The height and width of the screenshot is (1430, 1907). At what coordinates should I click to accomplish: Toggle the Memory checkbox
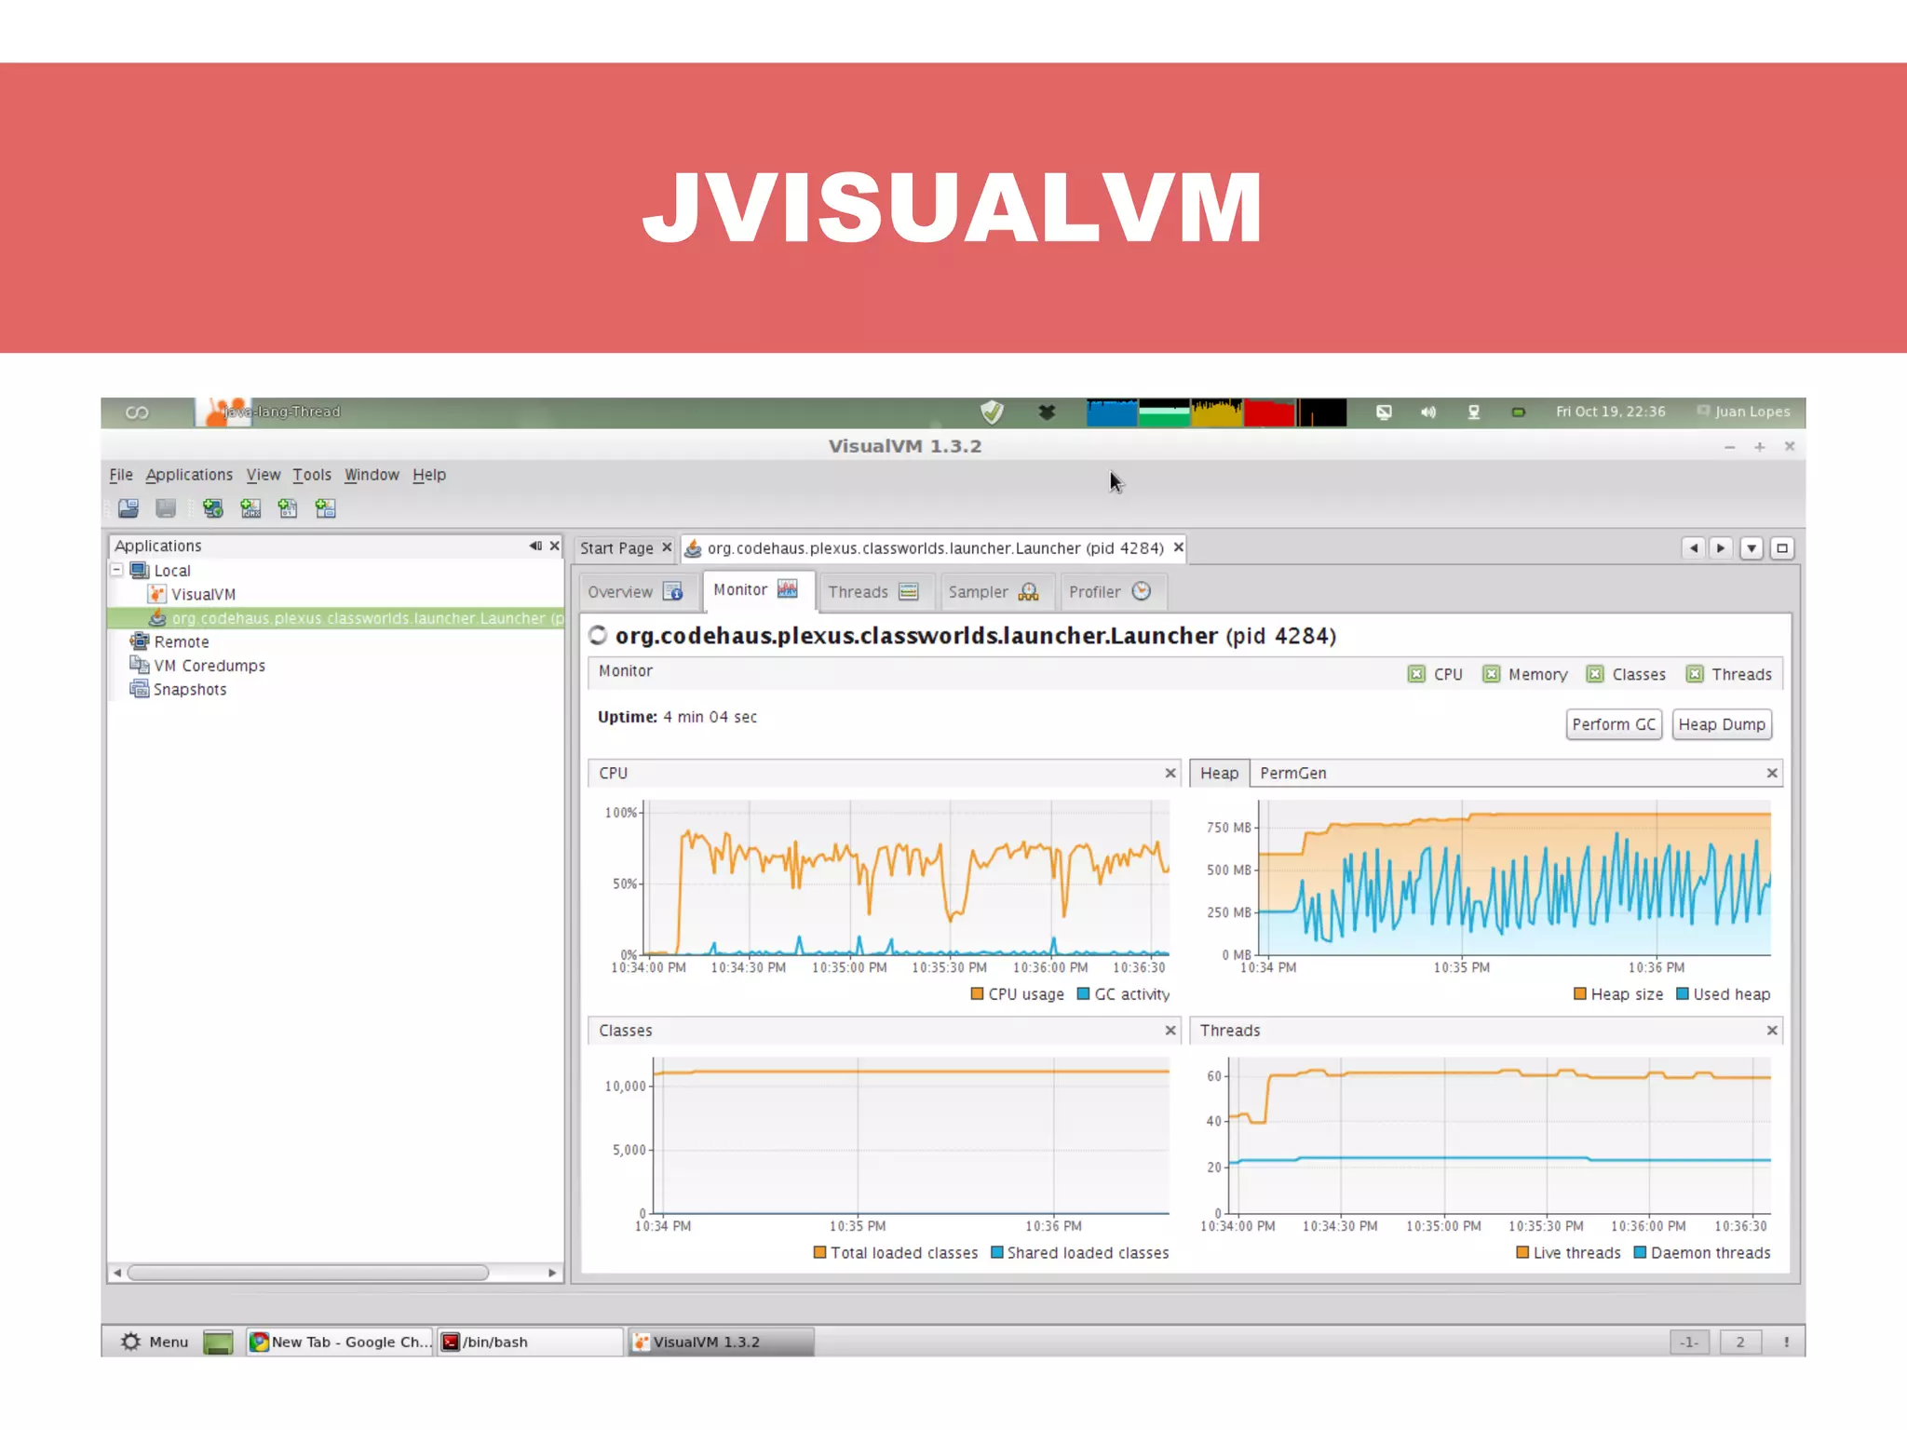click(1492, 674)
